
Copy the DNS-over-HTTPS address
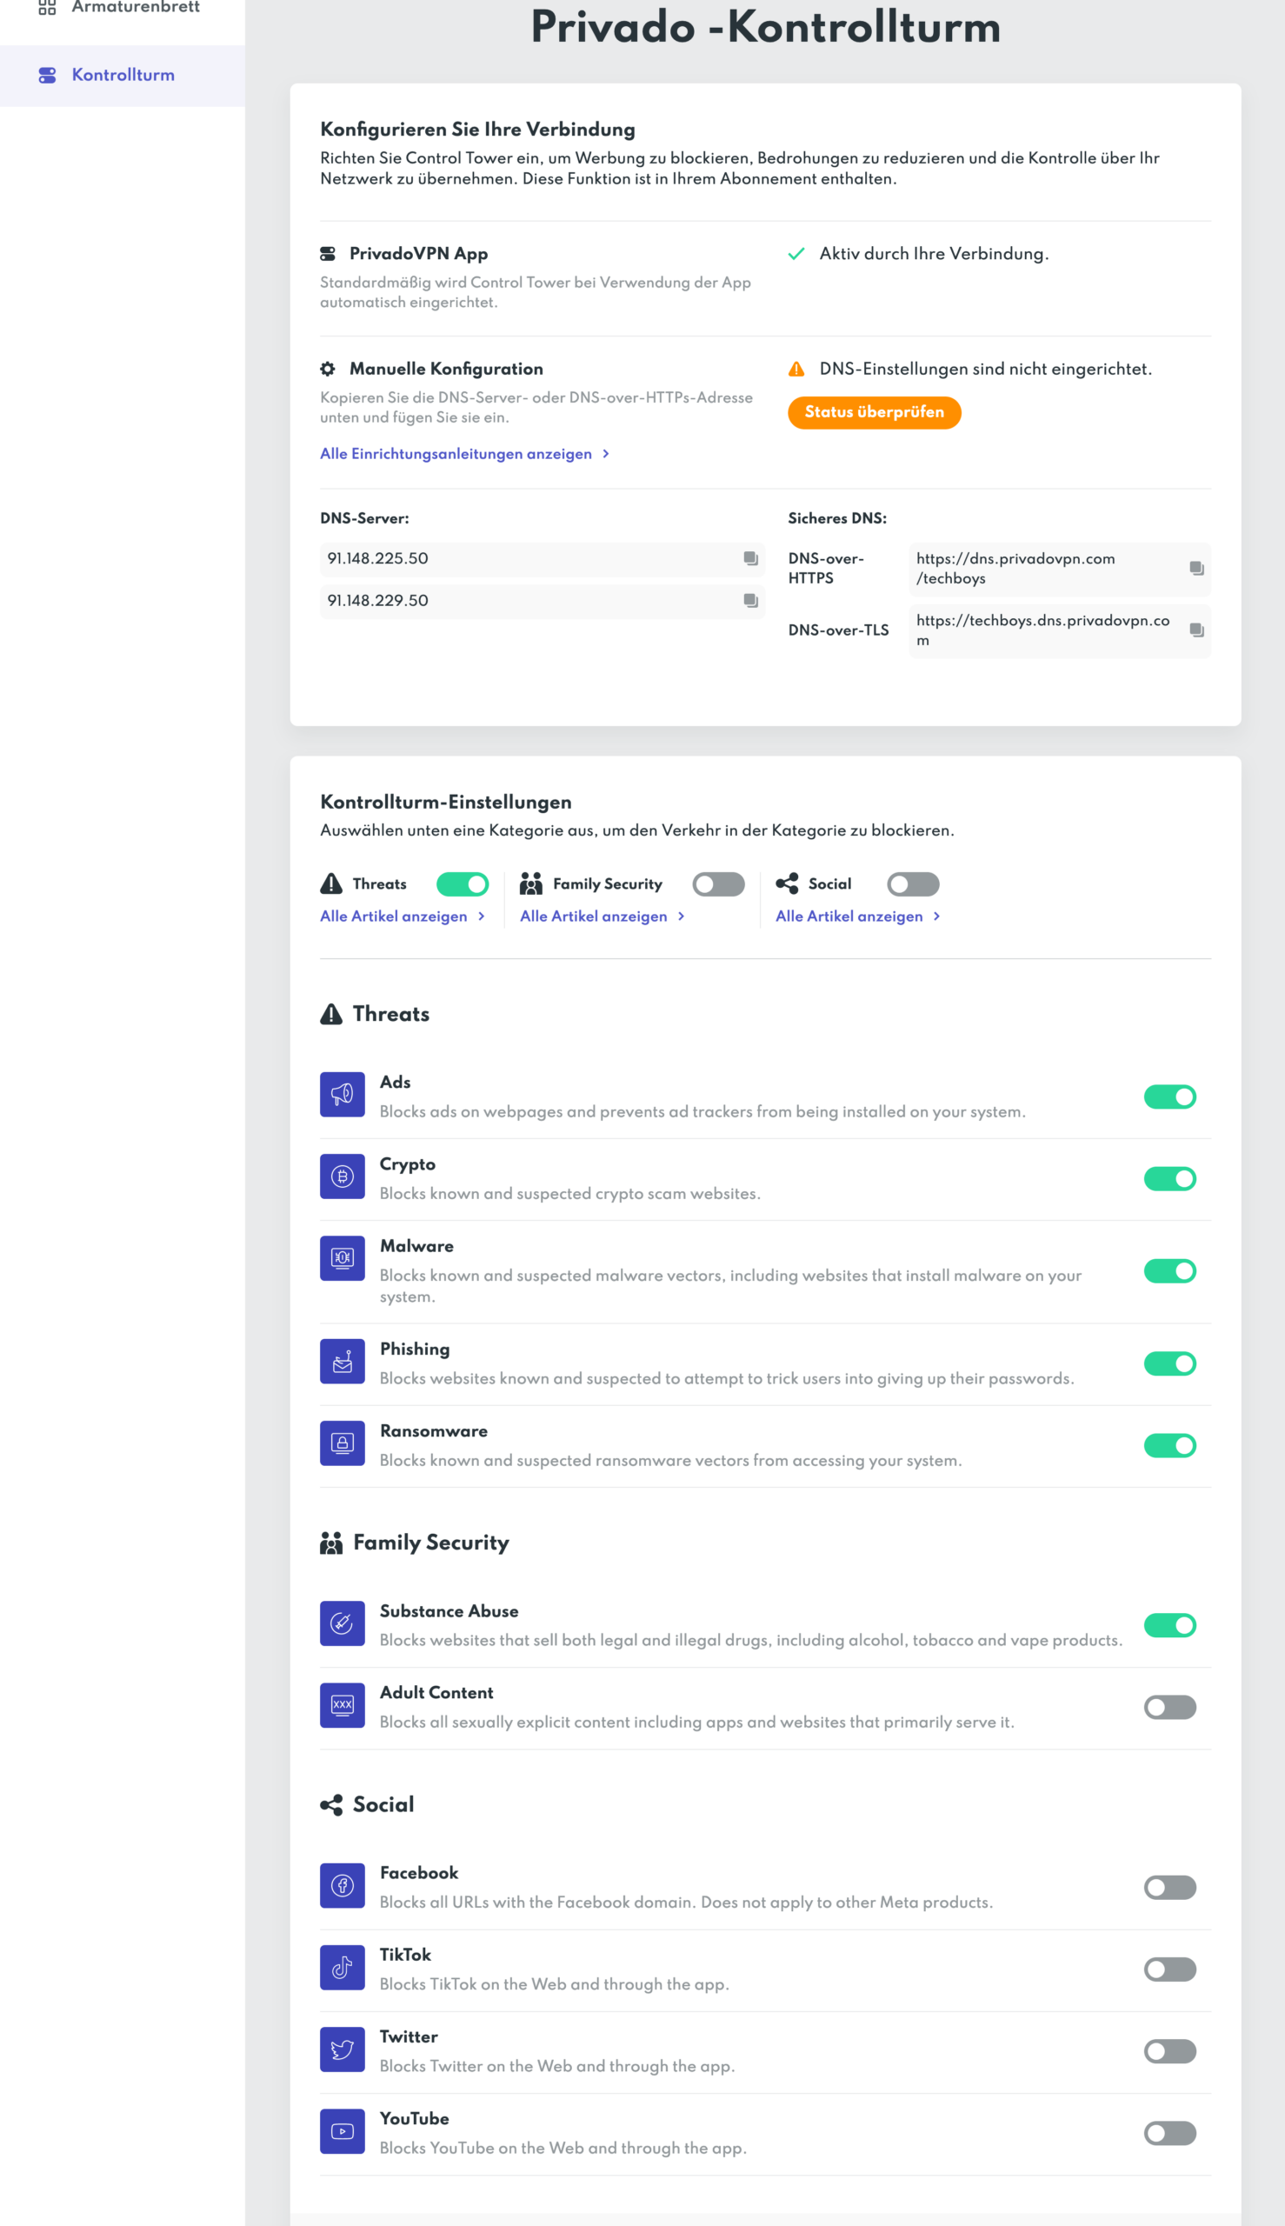1196,569
